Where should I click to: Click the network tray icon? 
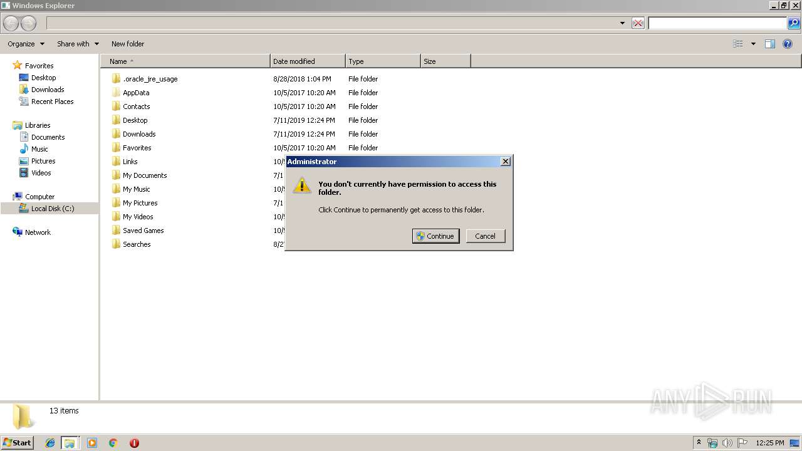(x=712, y=443)
